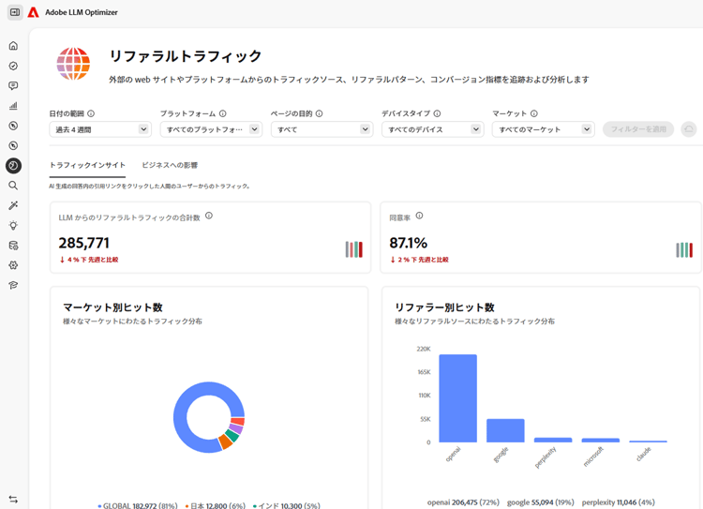703x509 pixels.
Task: Click google 55,094 (19%) legend entry
Action: (x=541, y=502)
